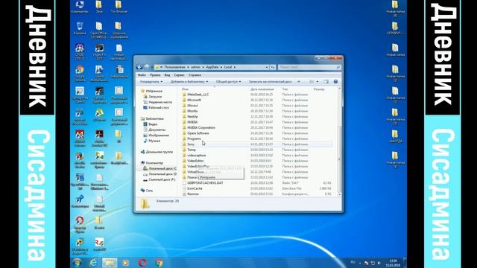Open the Добавить в библиотеку dropdown
This screenshot has width=477, height=268.
(x=189, y=82)
